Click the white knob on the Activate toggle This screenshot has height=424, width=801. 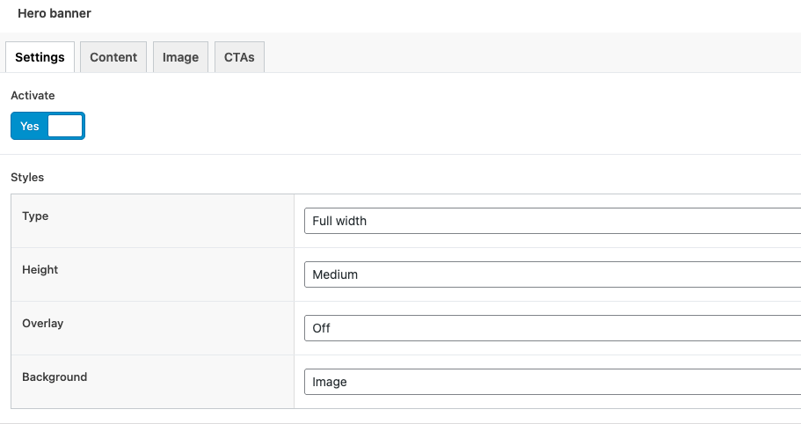pos(65,126)
